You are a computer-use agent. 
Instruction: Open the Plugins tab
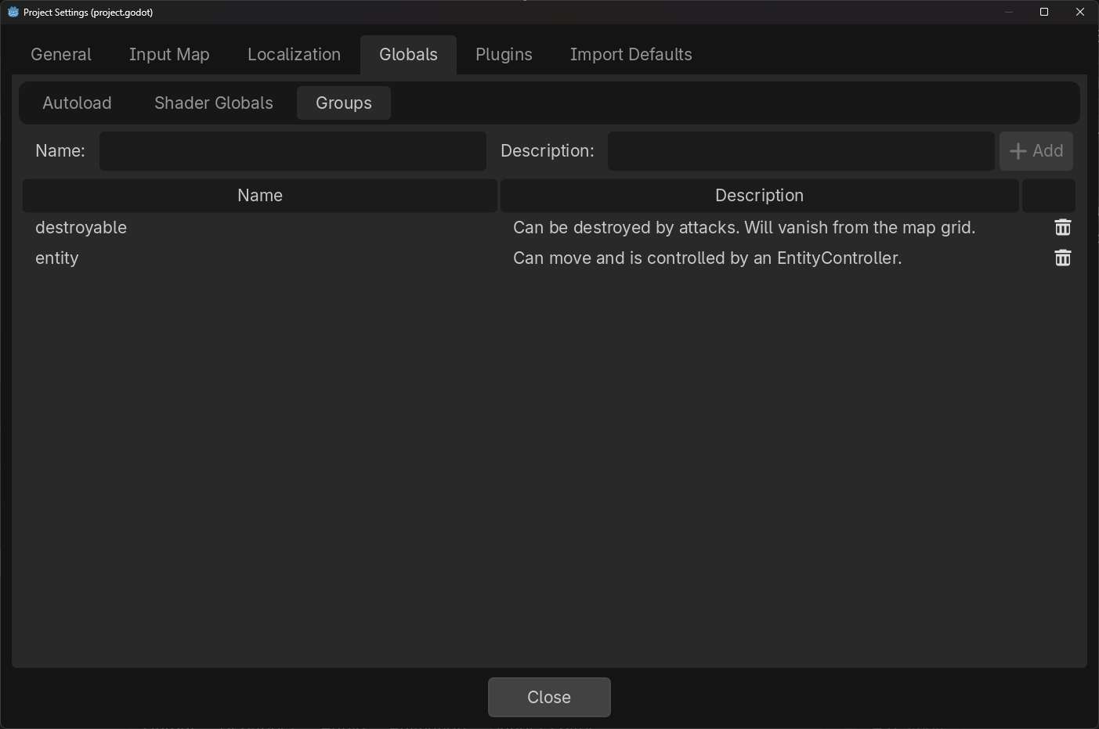point(504,54)
